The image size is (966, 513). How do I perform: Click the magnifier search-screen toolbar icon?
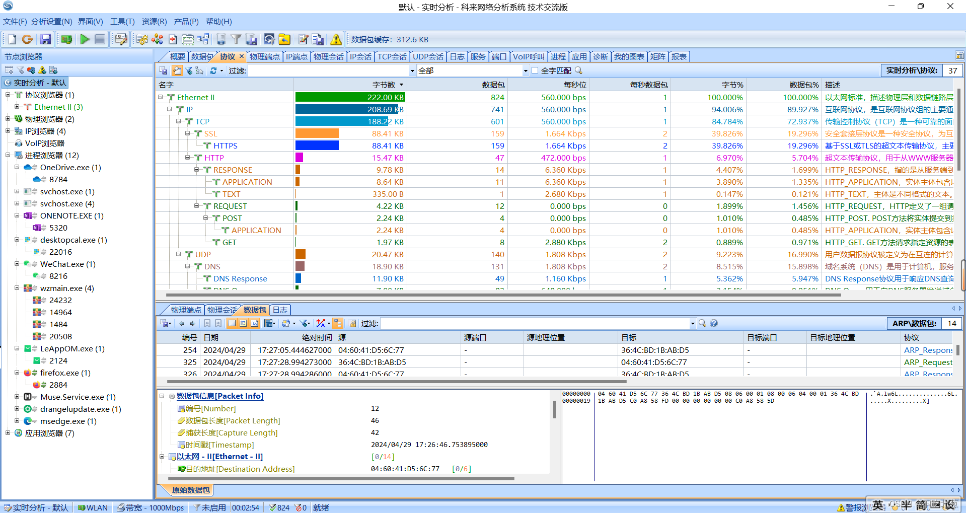coord(269,39)
